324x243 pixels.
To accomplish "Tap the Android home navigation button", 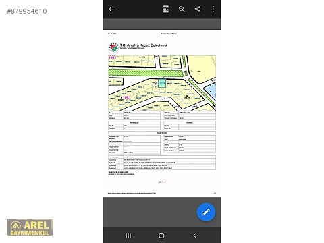I will click(161, 236).
